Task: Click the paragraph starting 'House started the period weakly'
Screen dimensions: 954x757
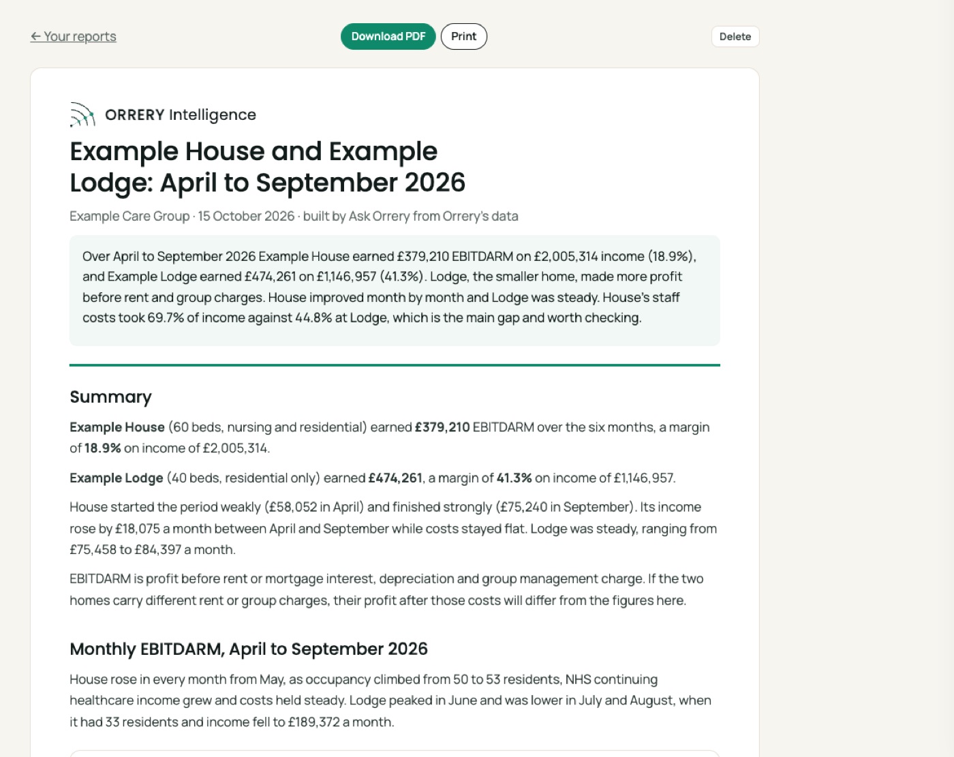Action: point(393,528)
